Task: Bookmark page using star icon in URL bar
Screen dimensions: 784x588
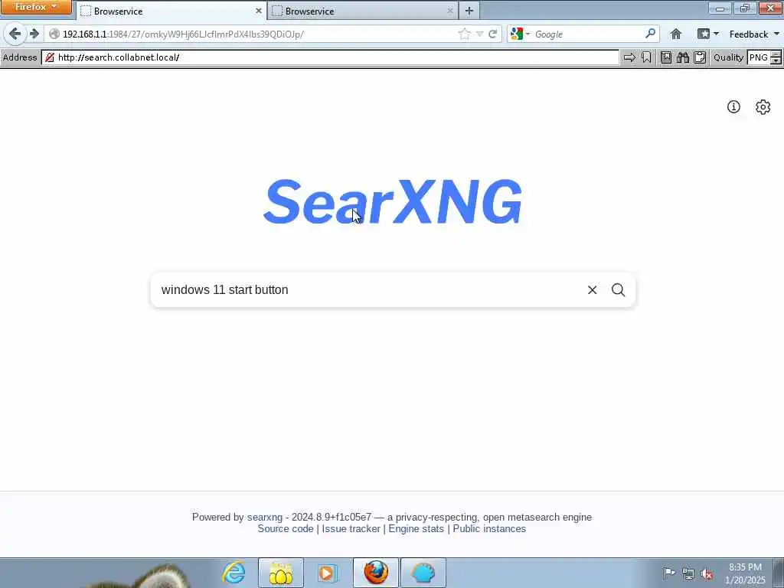Action: [464, 34]
